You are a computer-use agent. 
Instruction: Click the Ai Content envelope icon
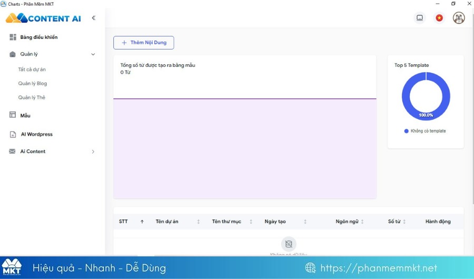(x=12, y=152)
